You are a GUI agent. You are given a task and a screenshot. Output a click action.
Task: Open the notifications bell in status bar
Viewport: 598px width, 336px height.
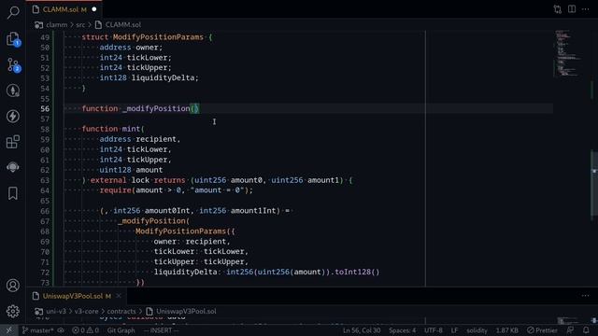[x=586, y=330]
